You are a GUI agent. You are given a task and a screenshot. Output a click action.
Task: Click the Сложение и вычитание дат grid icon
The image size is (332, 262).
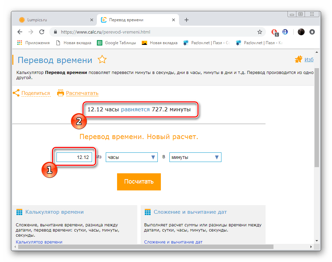coord(148,212)
